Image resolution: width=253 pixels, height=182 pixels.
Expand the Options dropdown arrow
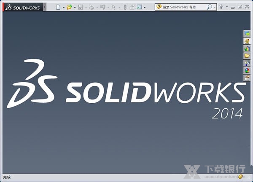(145, 8)
